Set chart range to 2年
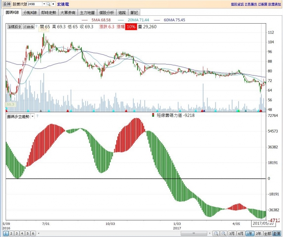The width and height of the screenshot is (283, 237). pos(259,233)
